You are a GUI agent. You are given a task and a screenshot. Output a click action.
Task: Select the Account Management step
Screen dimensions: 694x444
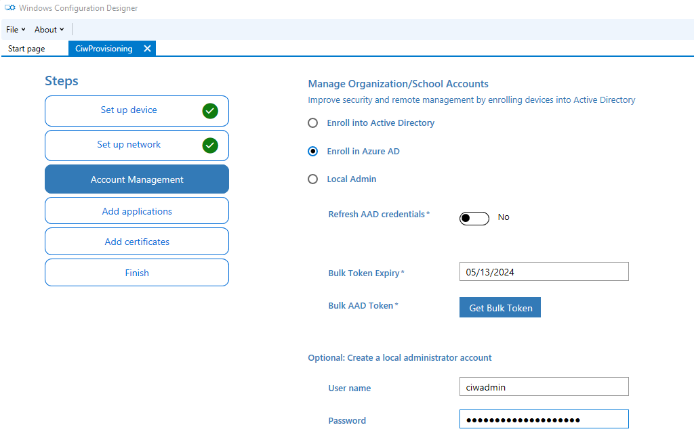click(137, 179)
